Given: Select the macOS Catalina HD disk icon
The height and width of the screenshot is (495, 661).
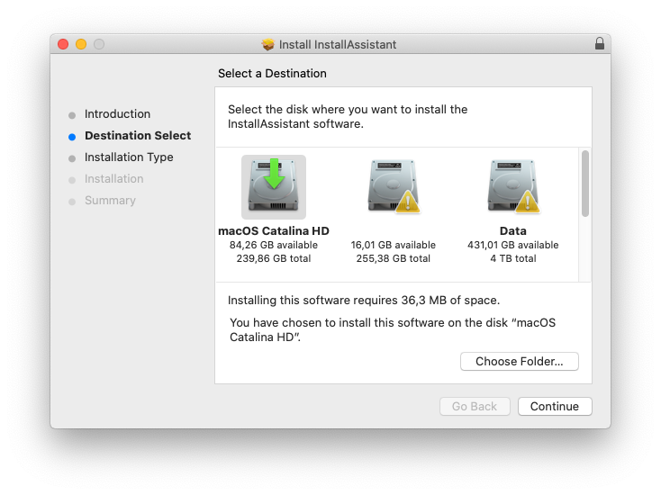Looking at the screenshot, I should coord(274,186).
